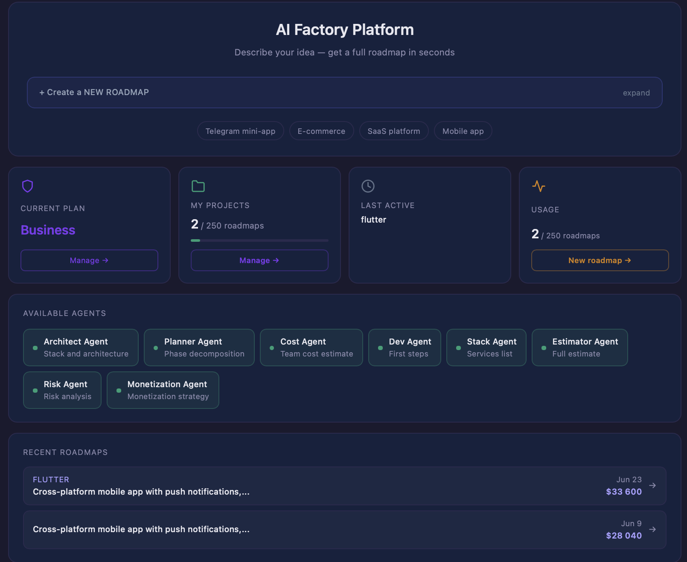Select the Risk Agent card
The width and height of the screenshot is (687, 562).
pos(62,390)
